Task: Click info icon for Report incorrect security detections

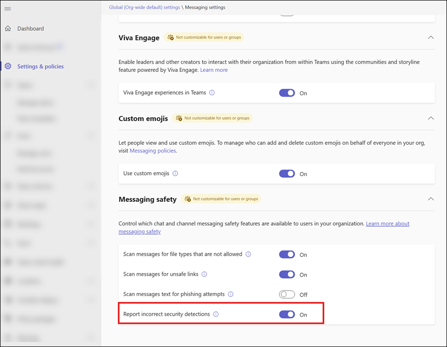Action: tap(216, 314)
